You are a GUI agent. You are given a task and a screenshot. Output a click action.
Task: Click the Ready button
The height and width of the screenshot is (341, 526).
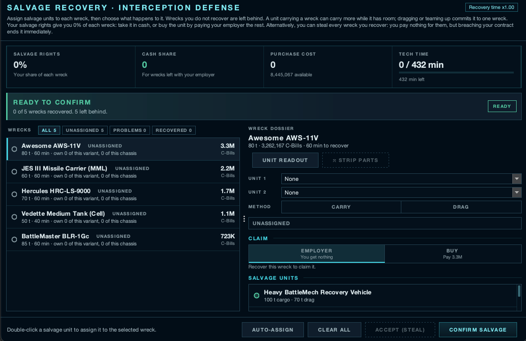point(502,106)
